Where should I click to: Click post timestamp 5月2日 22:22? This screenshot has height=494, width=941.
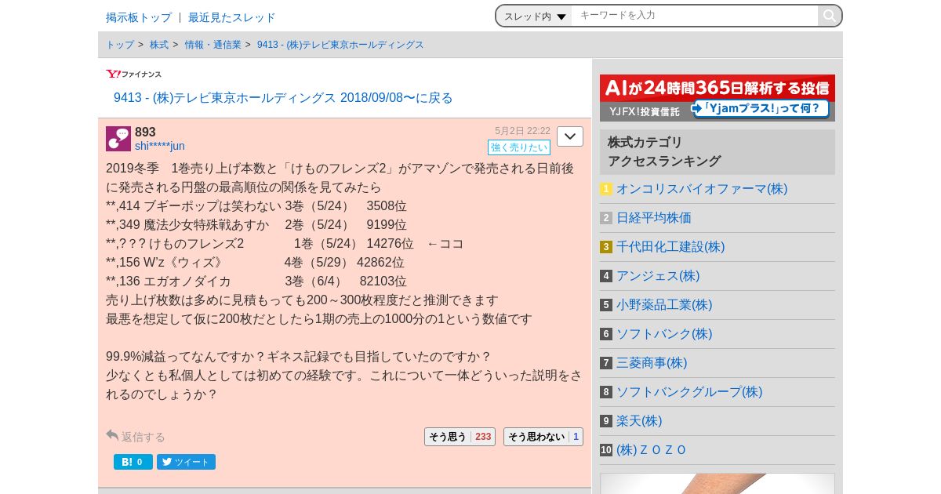522,131
